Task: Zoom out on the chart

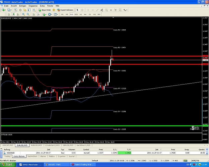Action: coord(28,14)
